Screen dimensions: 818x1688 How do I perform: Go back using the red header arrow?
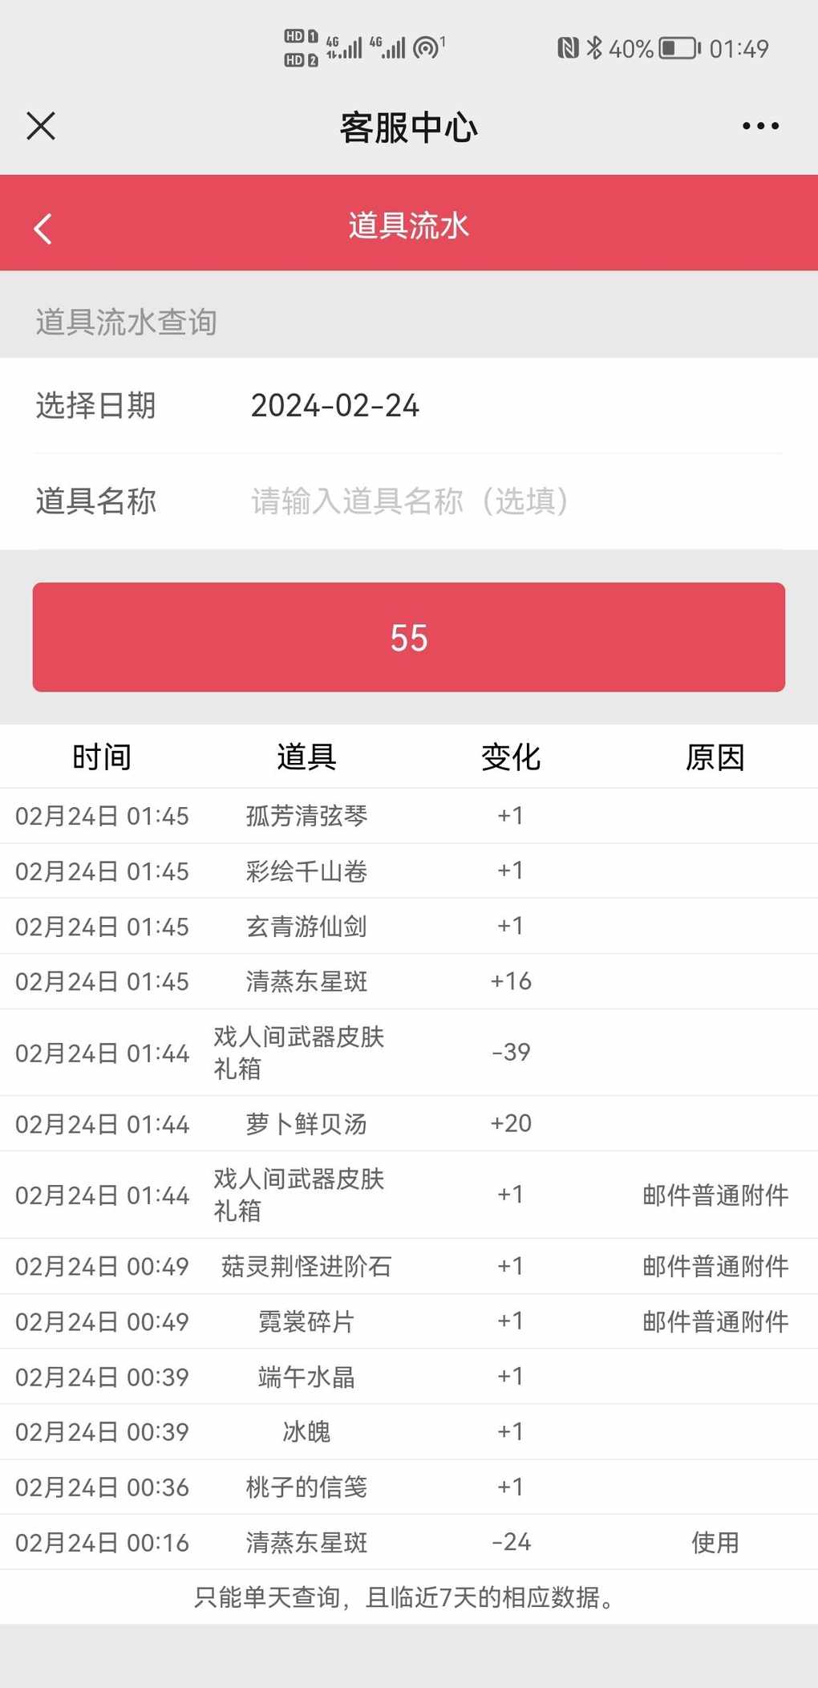pyautogui.click(x=43, y=229)
